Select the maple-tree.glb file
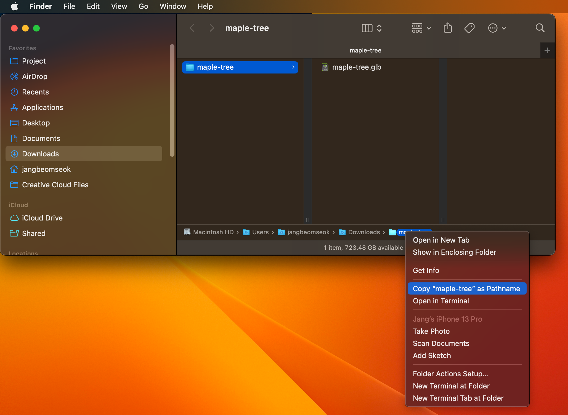Viewport: 568px width, 415px height. [356, 67]
